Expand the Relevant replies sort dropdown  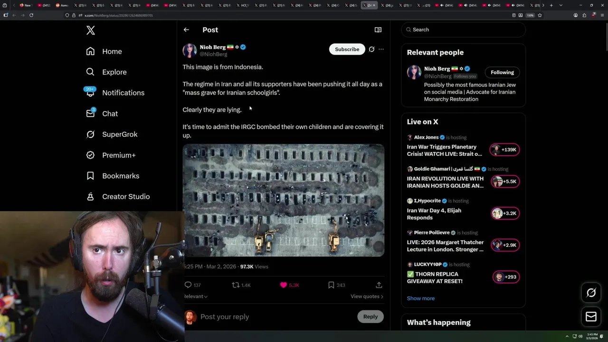[196, 296]
